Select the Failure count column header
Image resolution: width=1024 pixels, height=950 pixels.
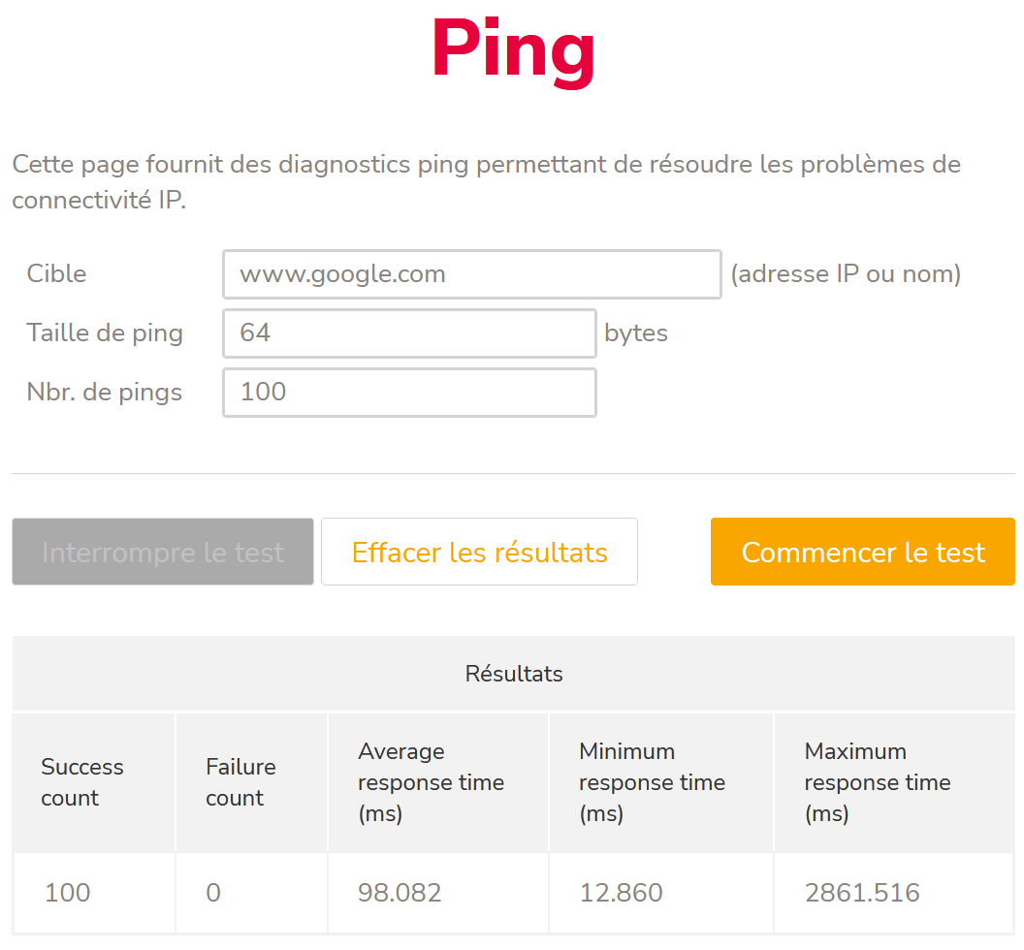coord(240,782)
